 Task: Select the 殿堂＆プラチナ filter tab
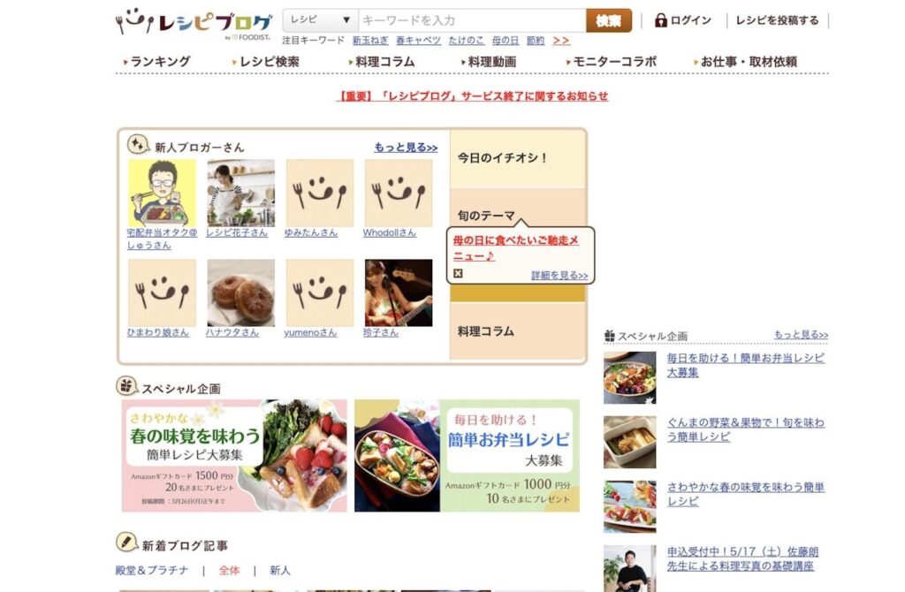pos(152,570)
